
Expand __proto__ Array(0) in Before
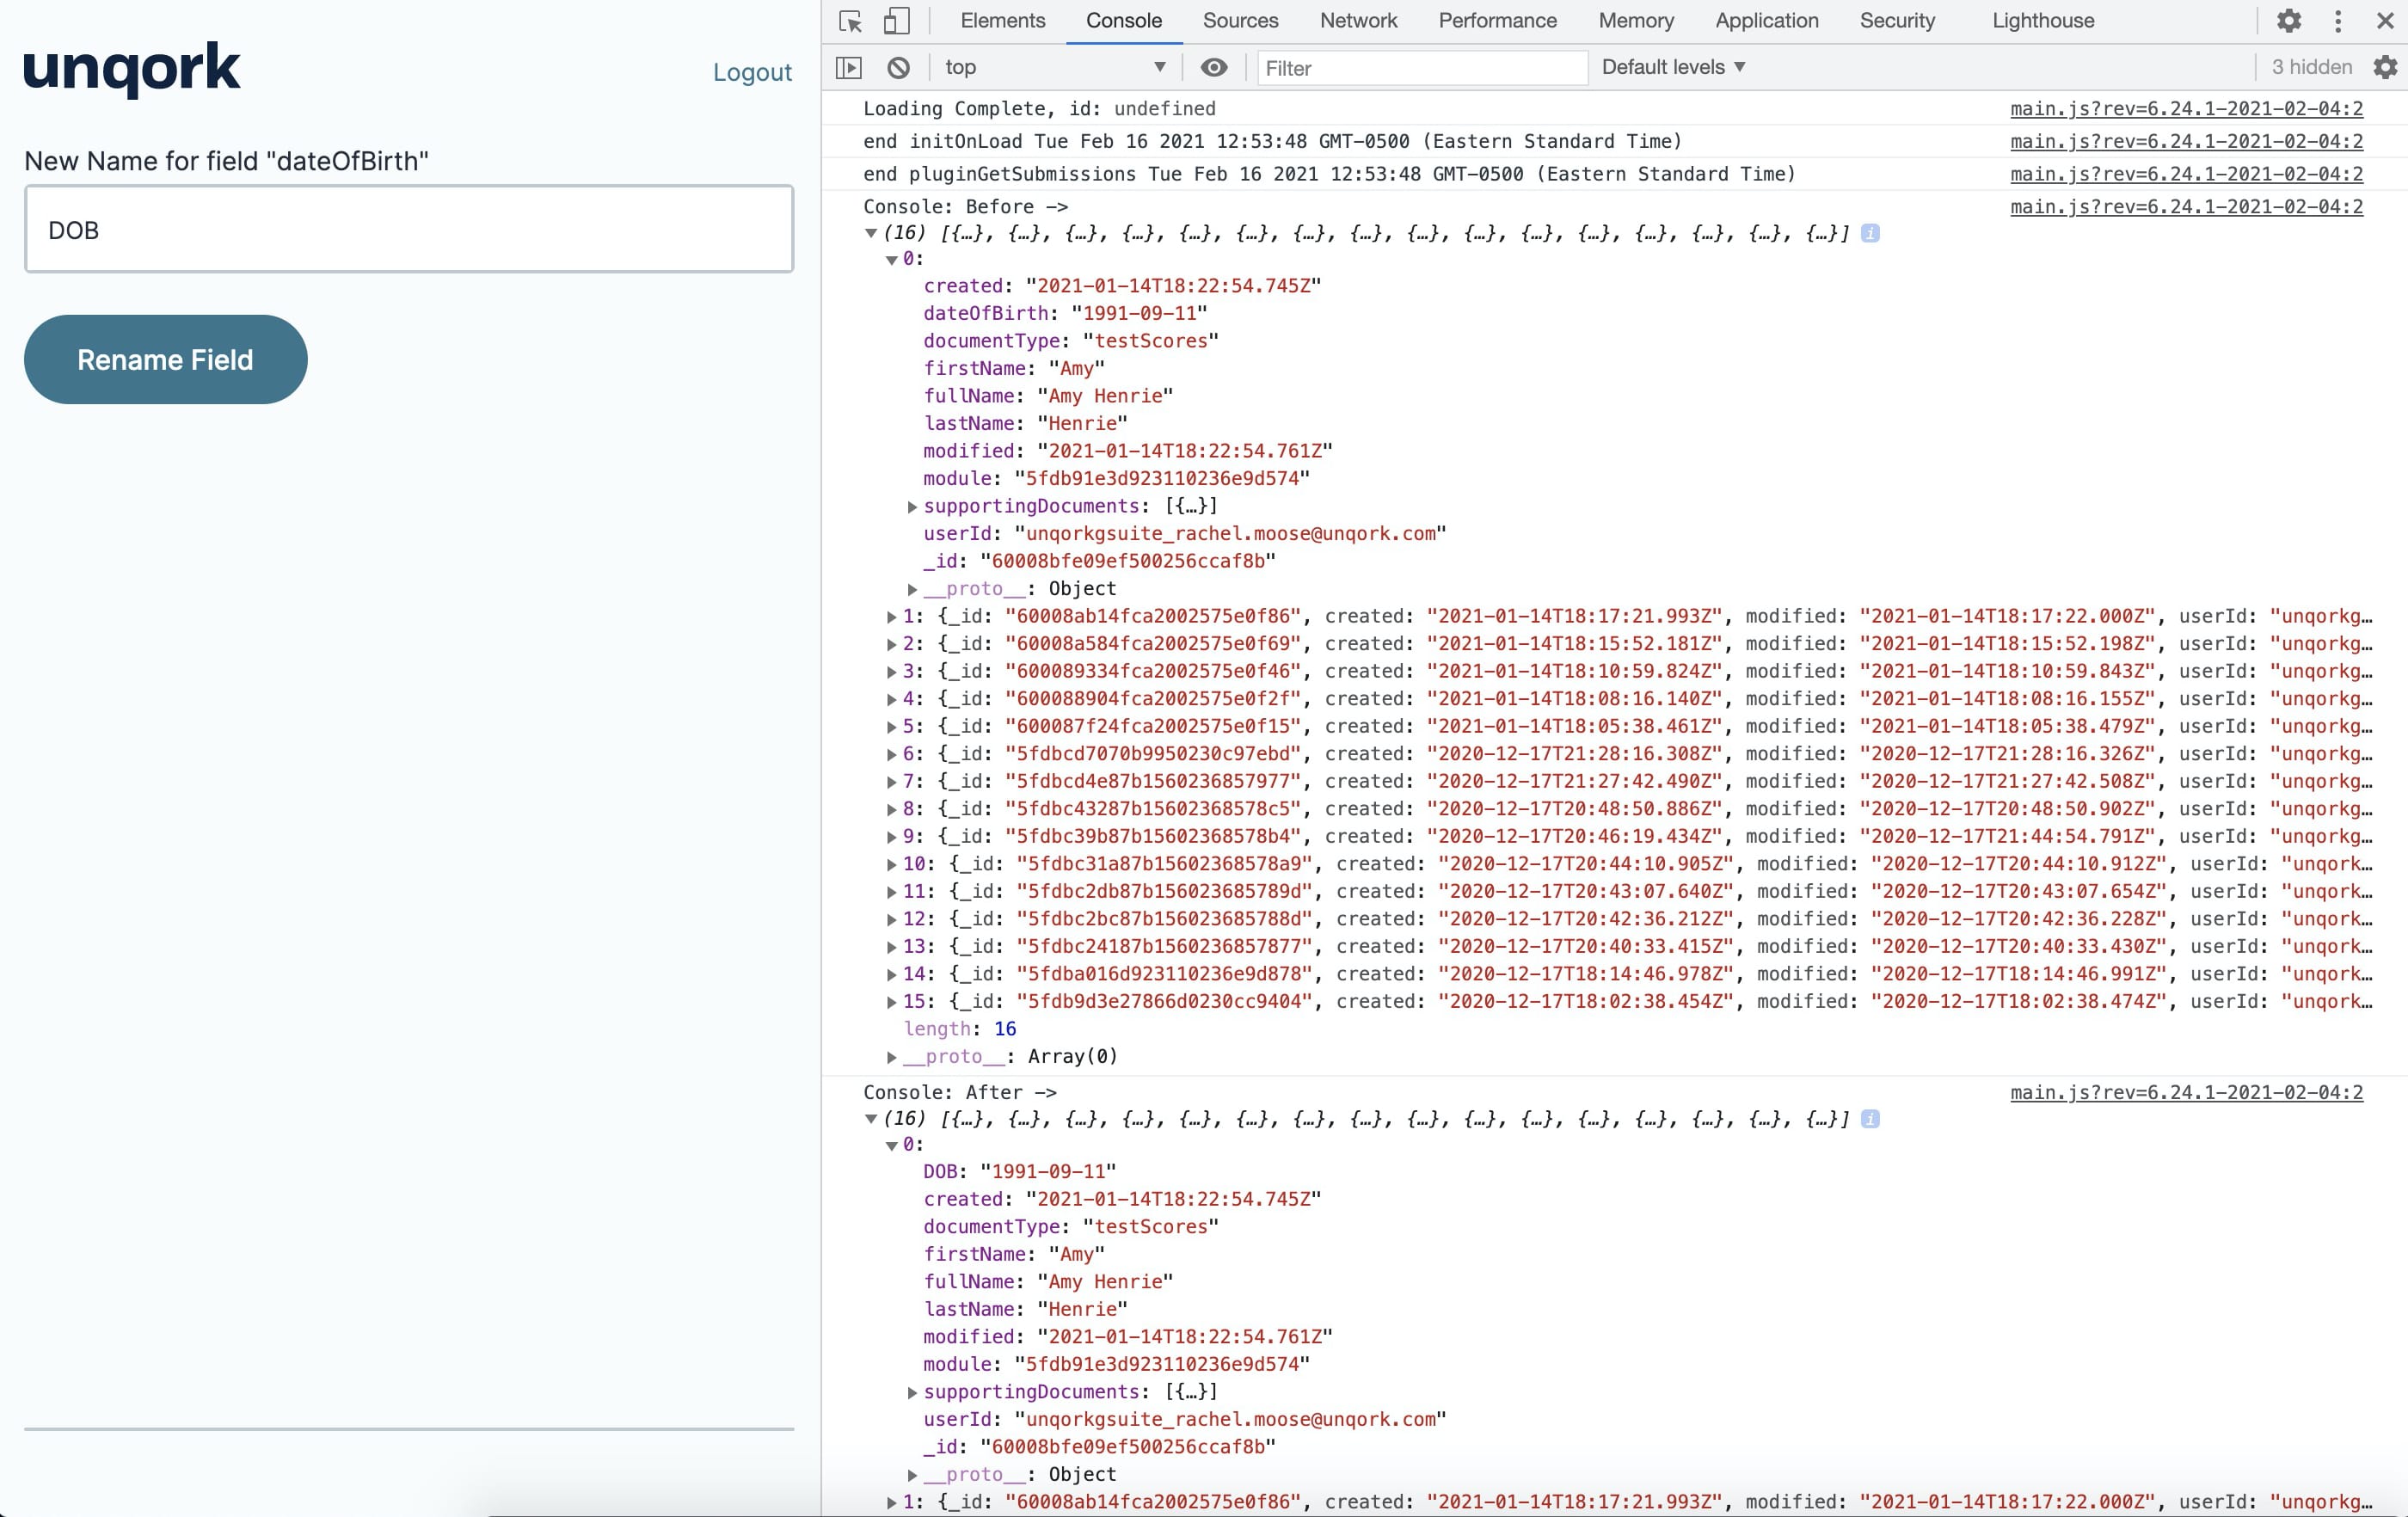pos(891,1057)
